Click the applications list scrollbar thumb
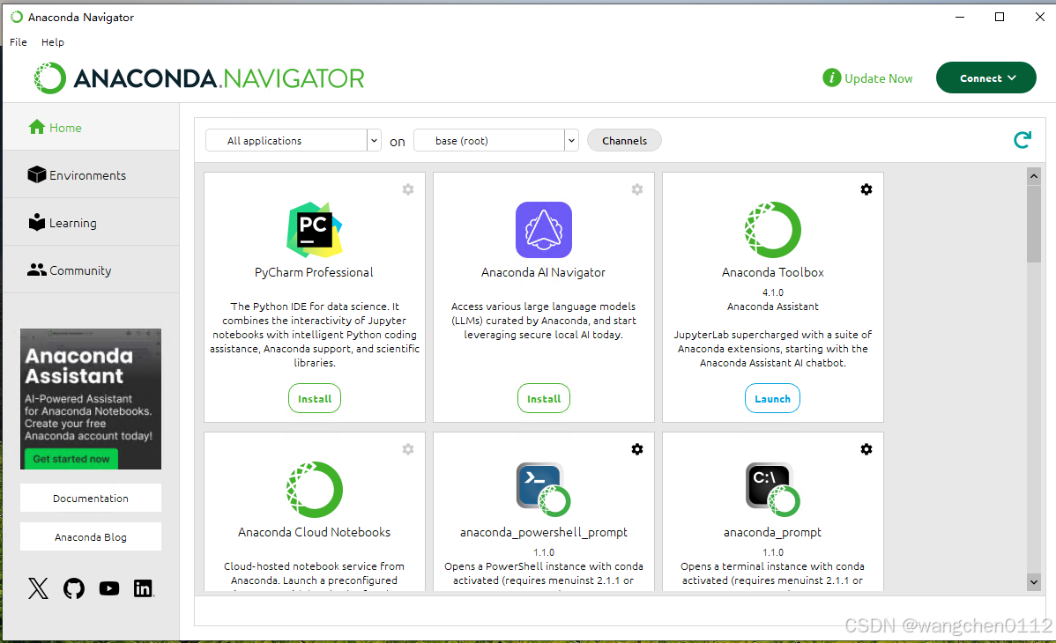The height and width of the screenshot is (643, 1056). tap(1034, 224)
